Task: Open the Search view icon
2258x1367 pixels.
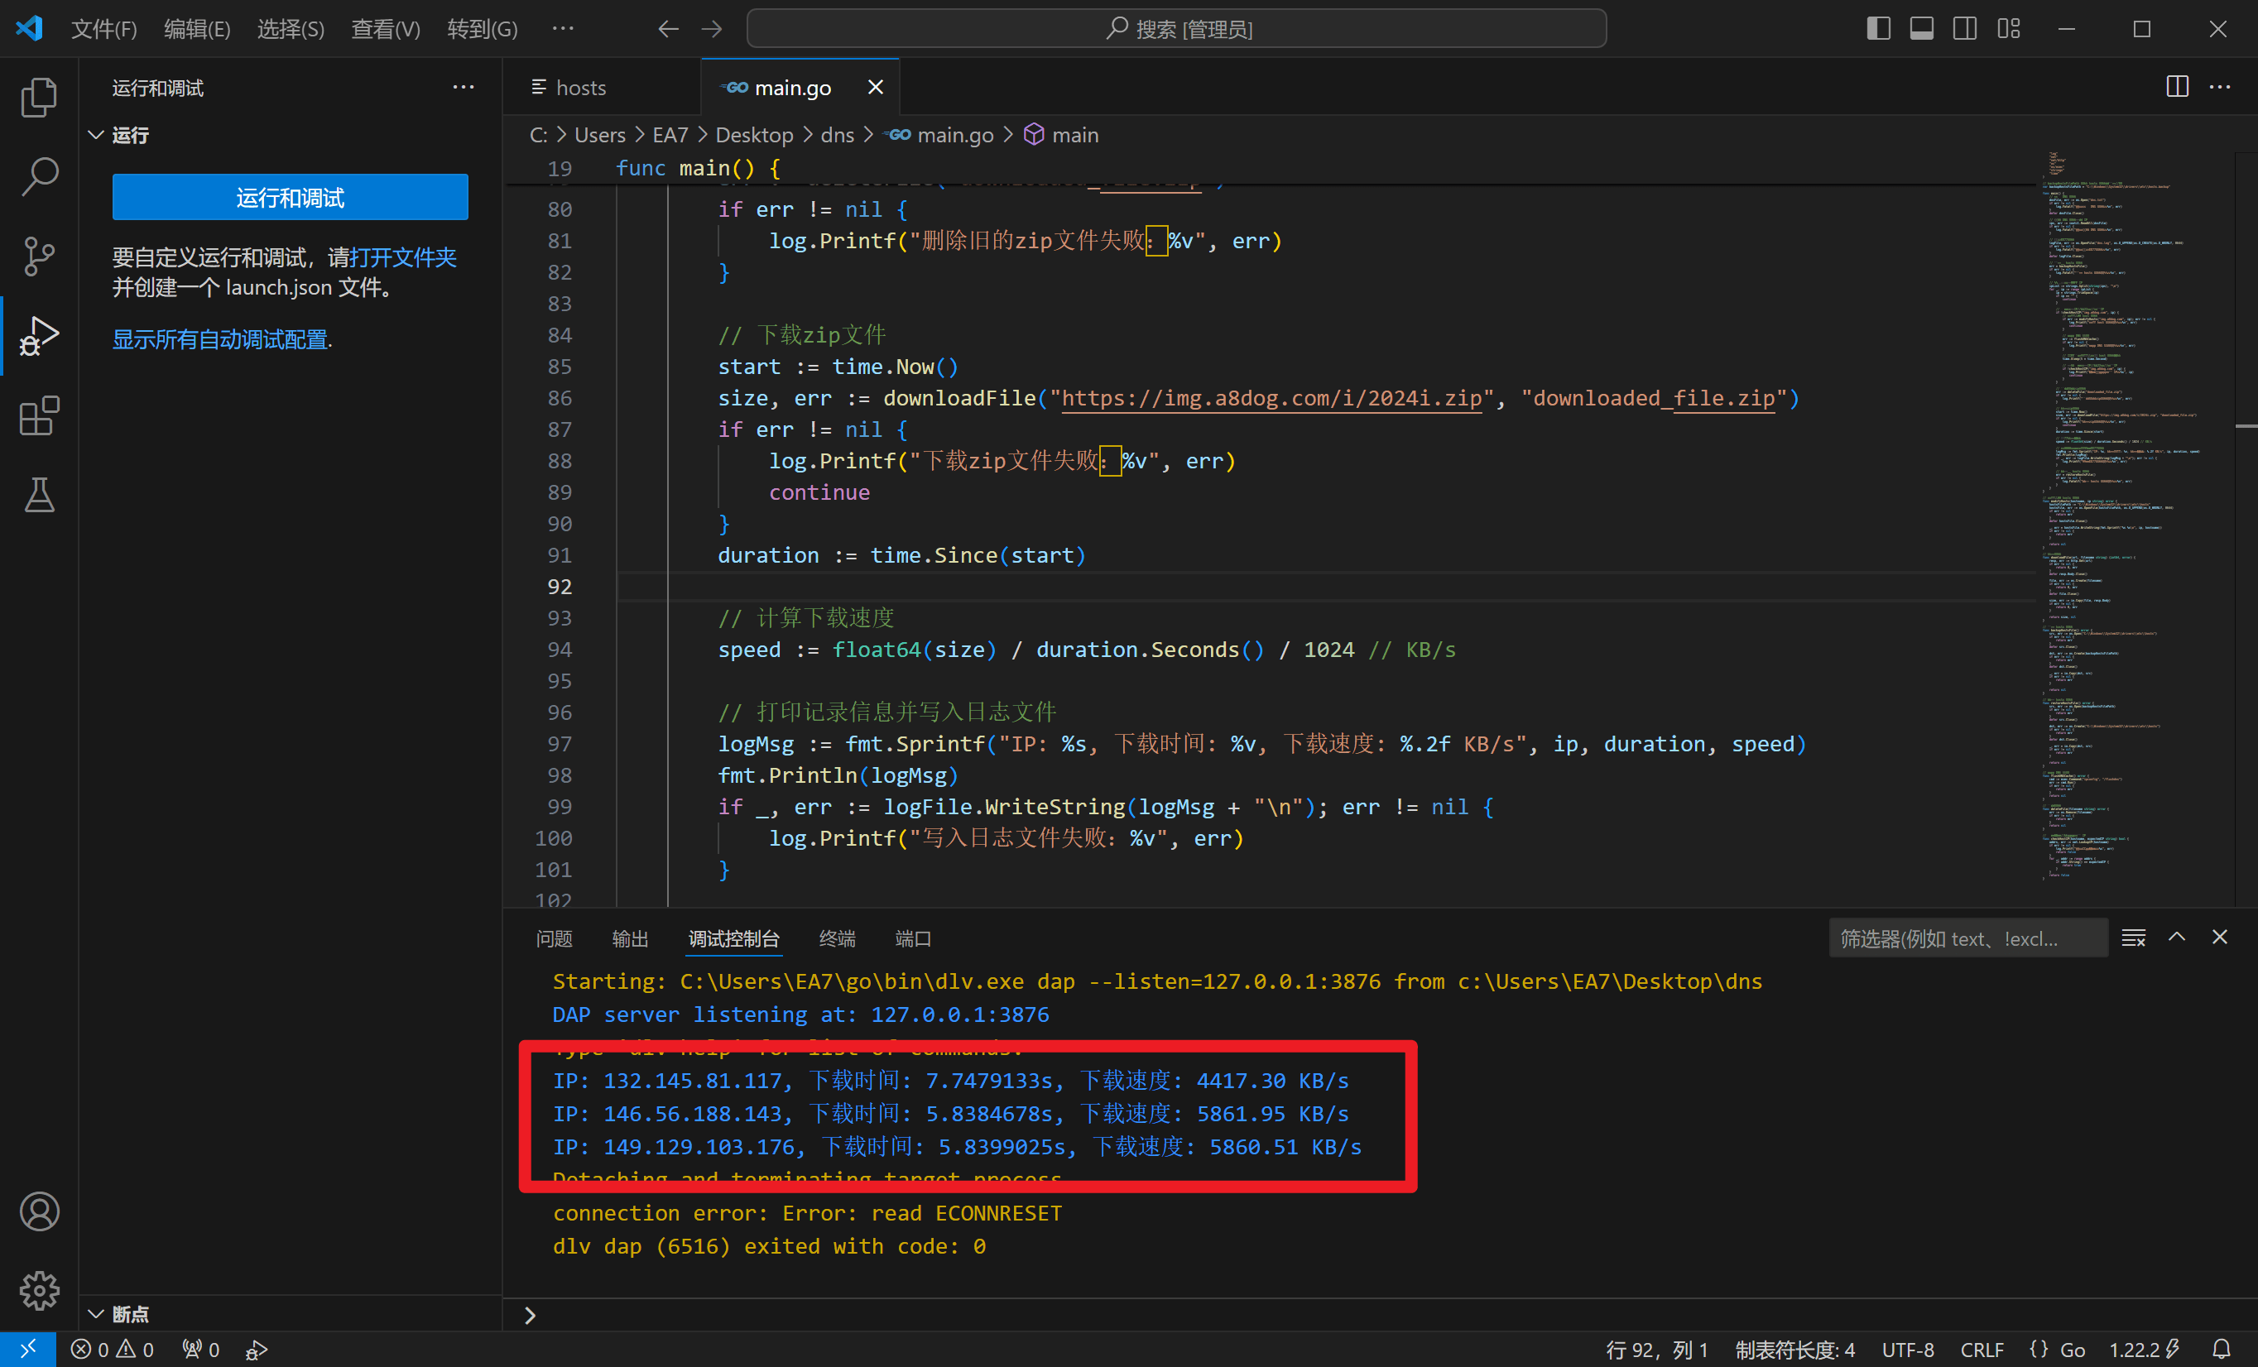Action: (x=38, y=176)
